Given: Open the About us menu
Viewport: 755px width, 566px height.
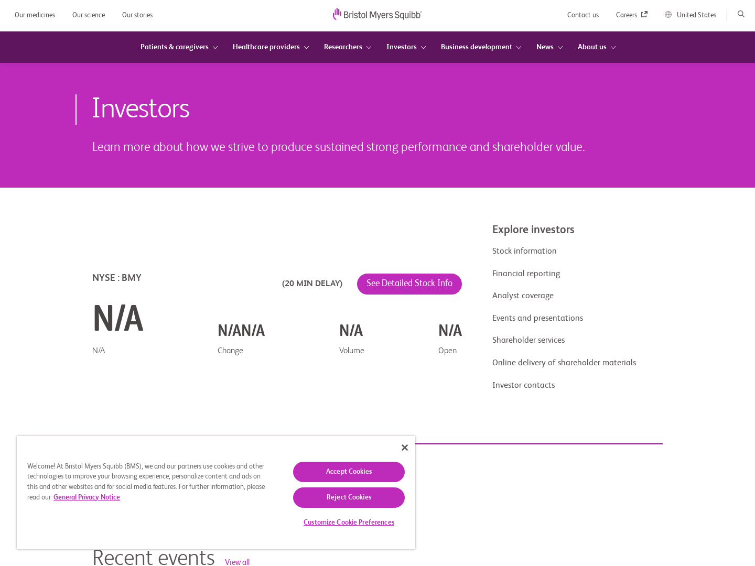Looking at the screenshot, I should 596,47.
